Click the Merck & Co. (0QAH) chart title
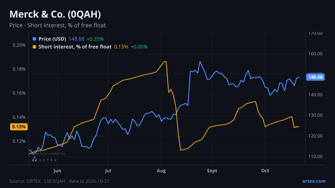 tap(55, 14)
